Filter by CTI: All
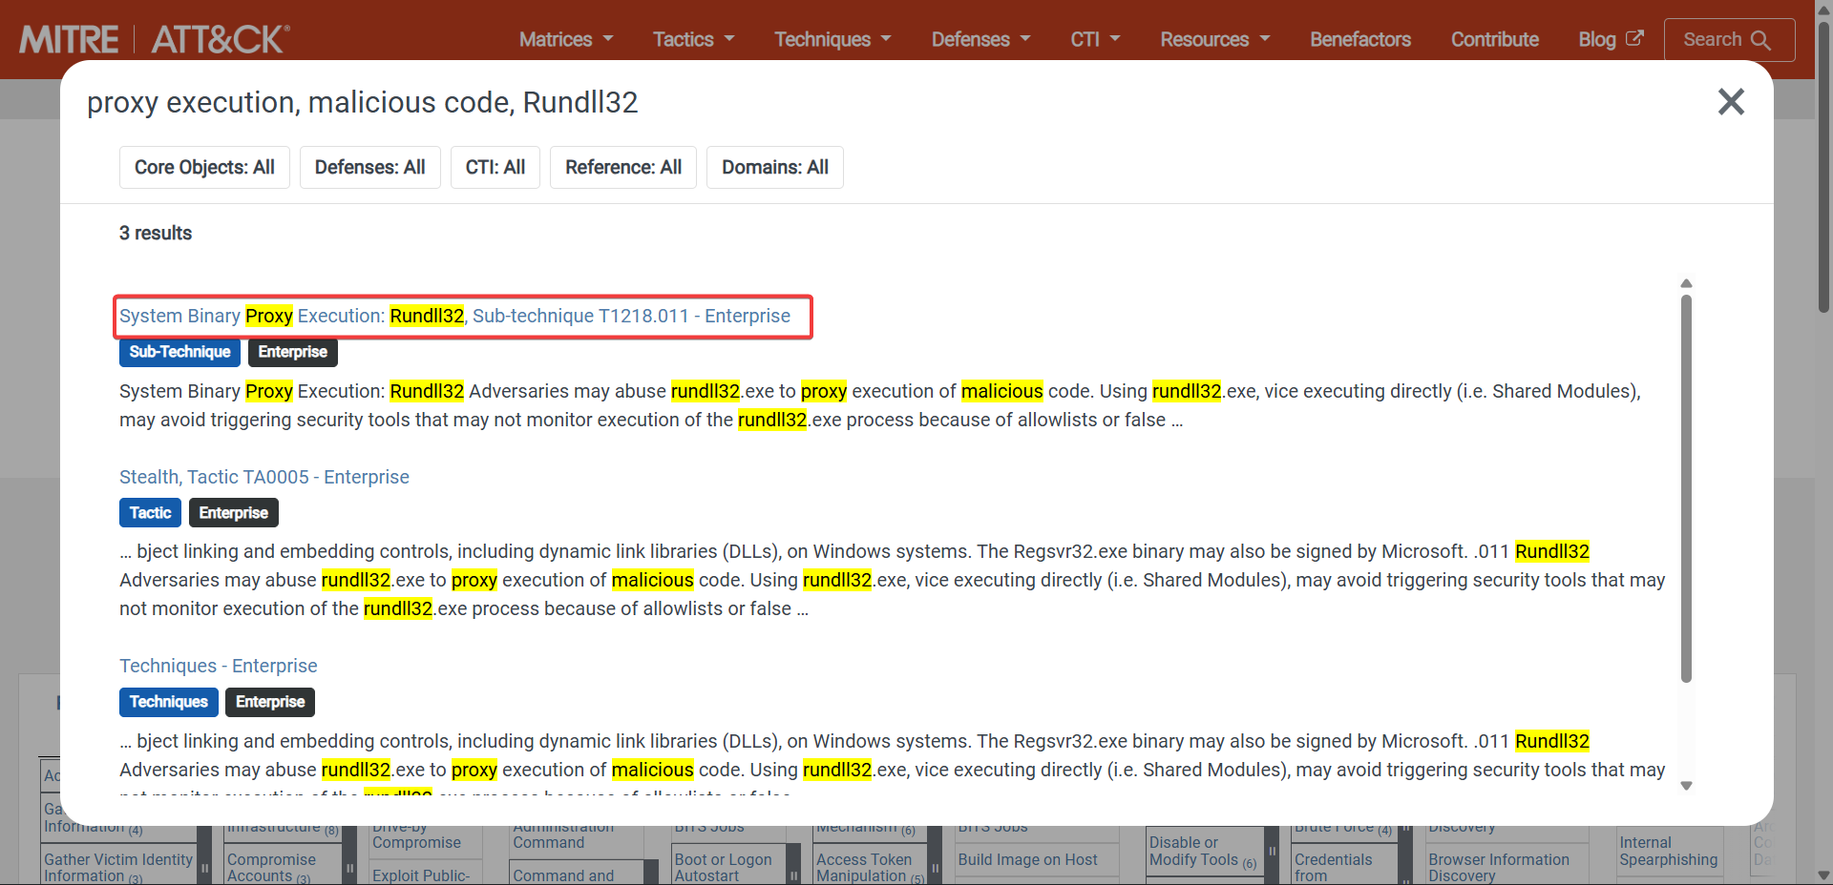1833x885 pixels. click(495, 168)
